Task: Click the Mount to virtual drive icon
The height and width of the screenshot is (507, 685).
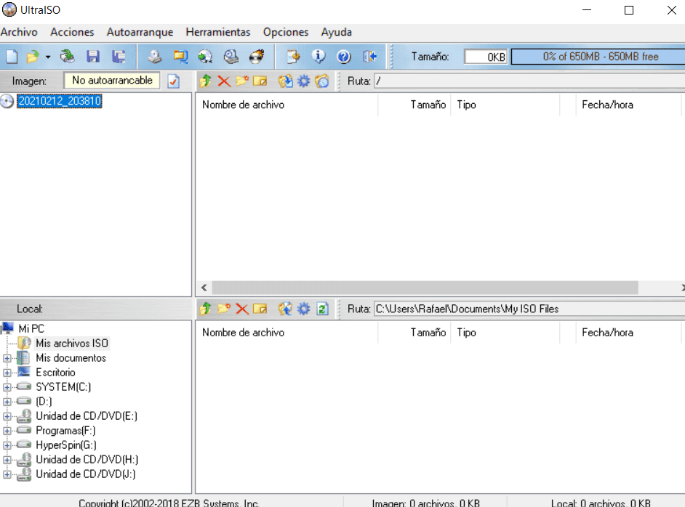Action: tap(231, 56)
